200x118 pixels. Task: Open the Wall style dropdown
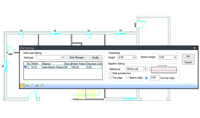coord(63,57)
